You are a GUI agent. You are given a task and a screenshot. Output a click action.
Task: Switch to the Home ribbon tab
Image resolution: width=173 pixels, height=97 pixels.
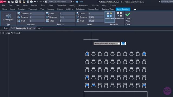pyautogui.click(x=5, y=9)
